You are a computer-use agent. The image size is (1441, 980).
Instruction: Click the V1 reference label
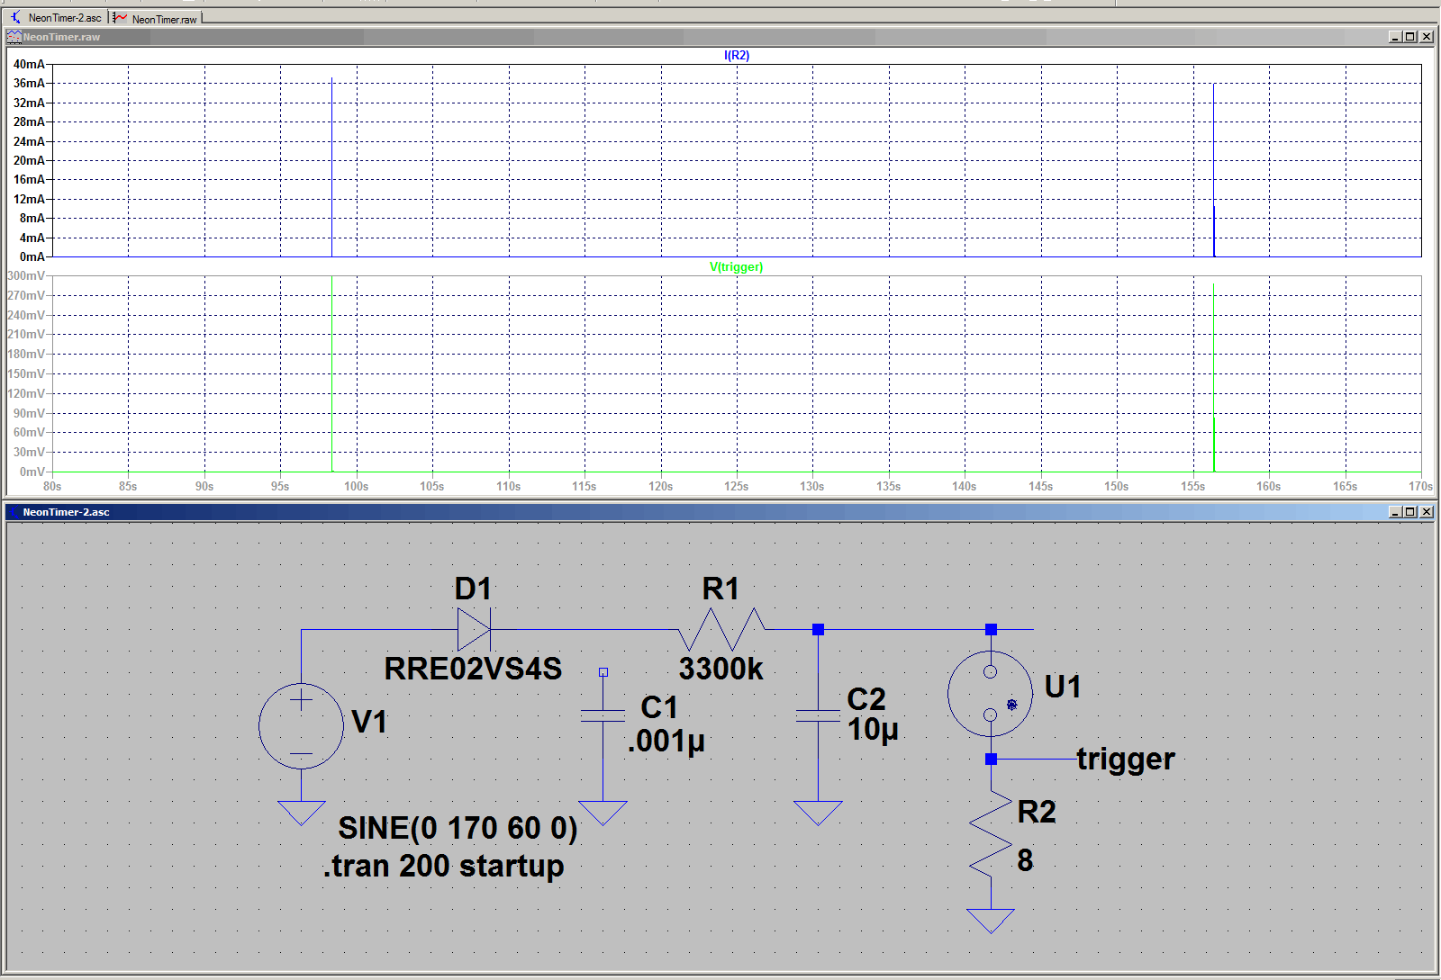click(369, 722)
